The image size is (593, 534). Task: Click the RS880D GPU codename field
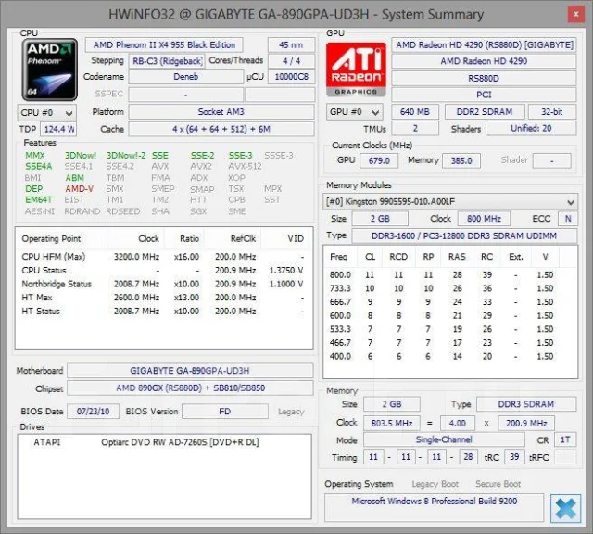pyautogui.click(x=484, y=79)
